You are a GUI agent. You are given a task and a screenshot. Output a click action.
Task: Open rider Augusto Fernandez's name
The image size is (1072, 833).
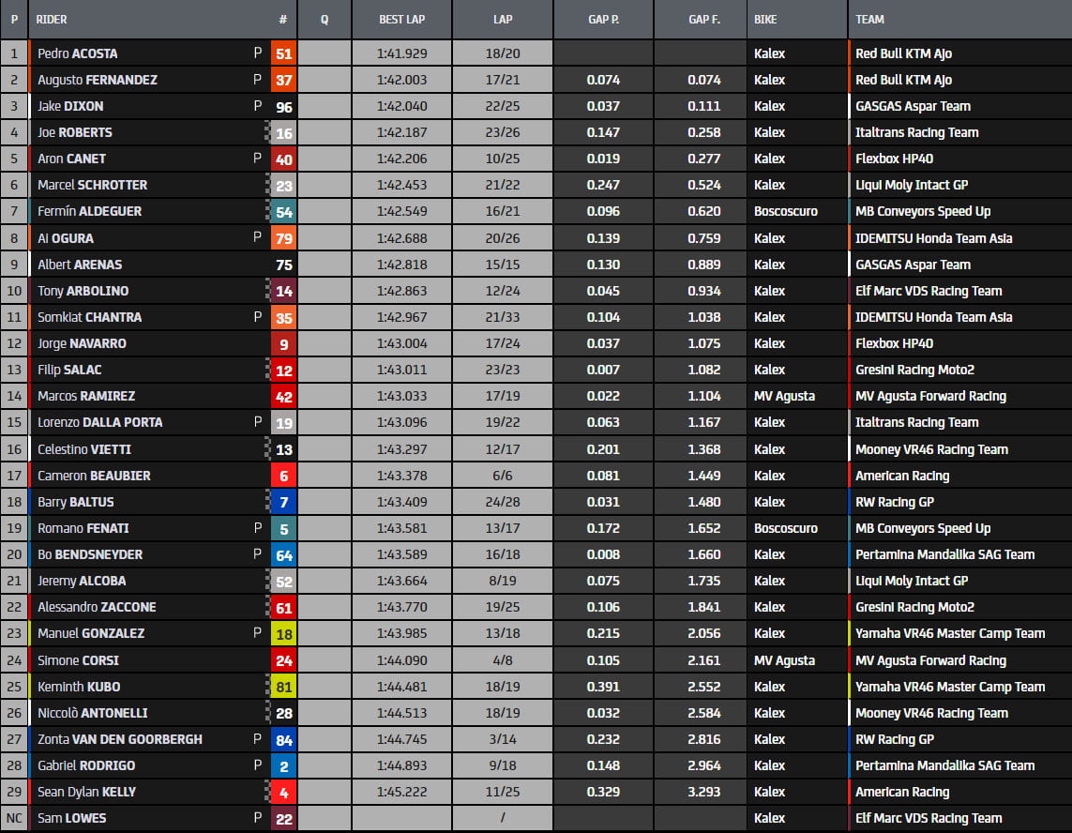pyautogui.click(x=98, y=81)
